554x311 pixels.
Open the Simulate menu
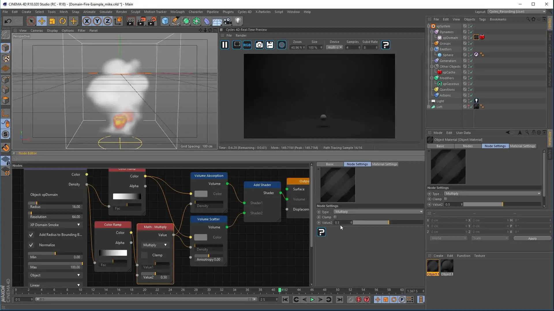[x=106, y=12]
